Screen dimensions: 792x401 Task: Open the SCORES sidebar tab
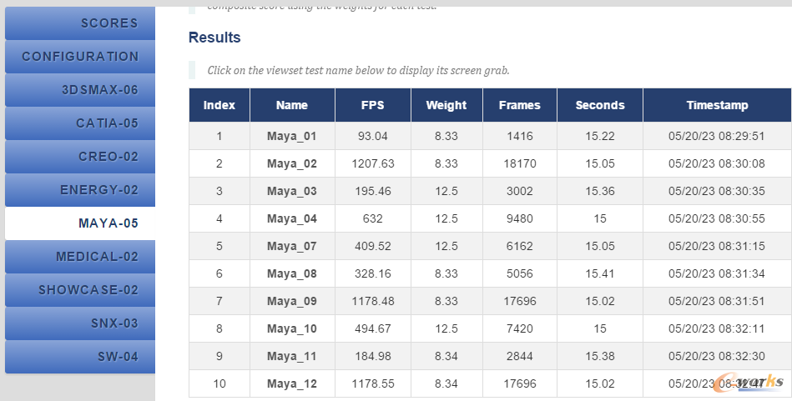click(x=80, y=23)
